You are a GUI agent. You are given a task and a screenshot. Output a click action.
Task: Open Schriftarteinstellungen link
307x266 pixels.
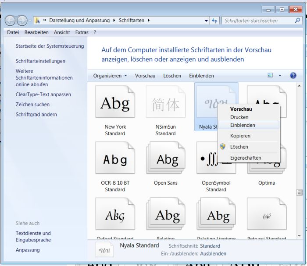40,61
